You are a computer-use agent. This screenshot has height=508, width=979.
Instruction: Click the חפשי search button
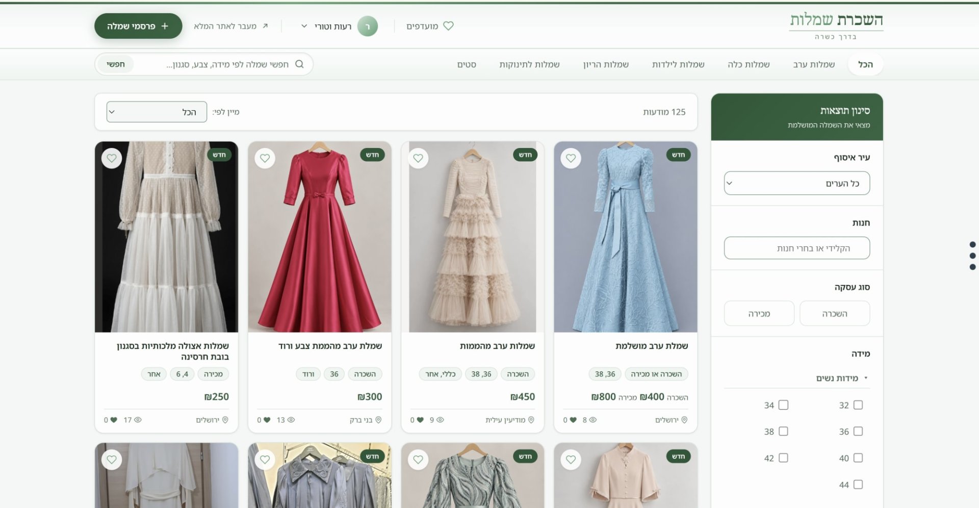point(116,64)
